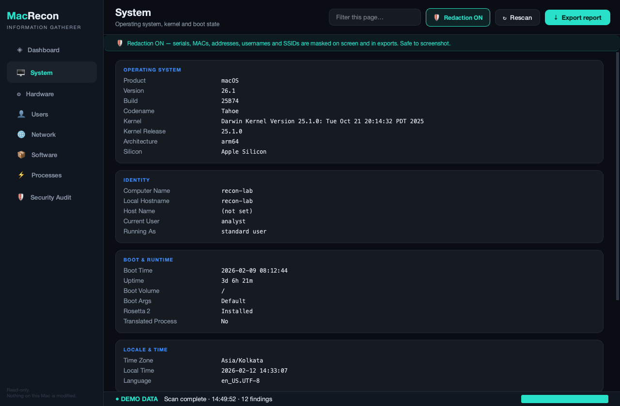Image resolution: width=620 pixels, height=406 pixels.
Task: Click the LOCALE & TIME section heading
Action: point(145,349)
